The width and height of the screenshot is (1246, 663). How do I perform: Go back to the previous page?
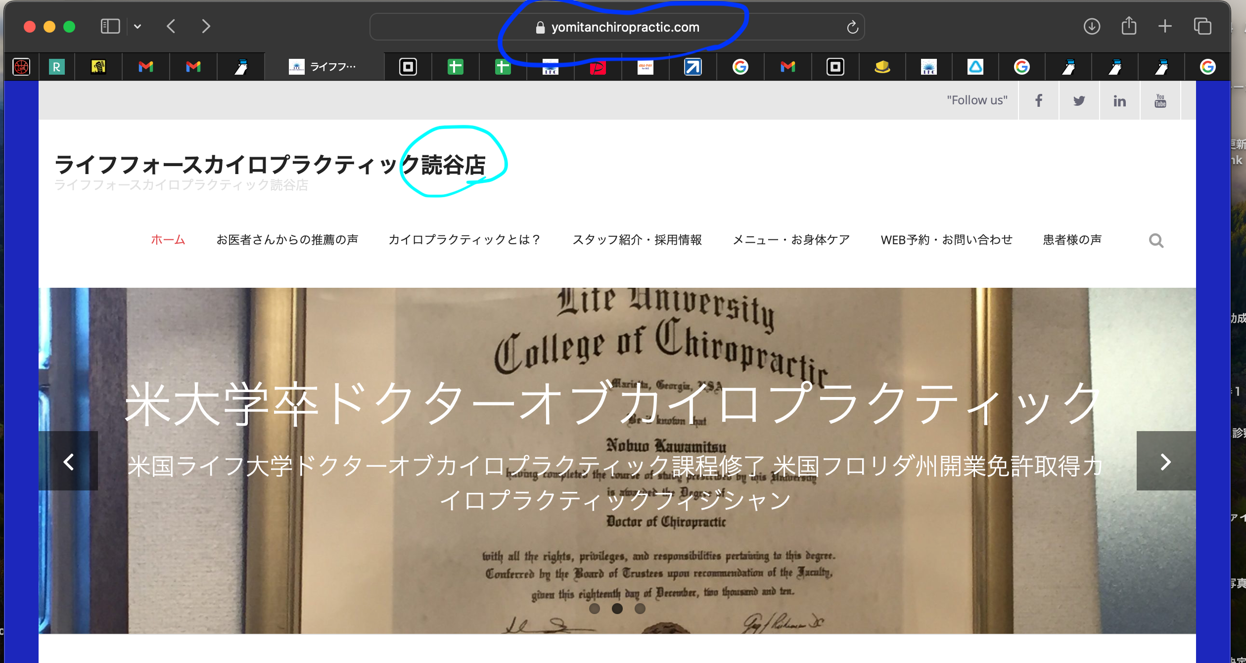[x=171, y=26]
